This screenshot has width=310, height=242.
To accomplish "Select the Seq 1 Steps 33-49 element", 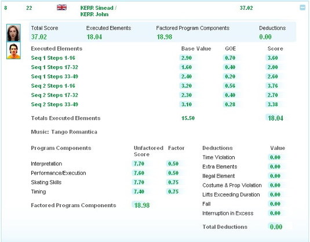I will (x=54, y=77).
